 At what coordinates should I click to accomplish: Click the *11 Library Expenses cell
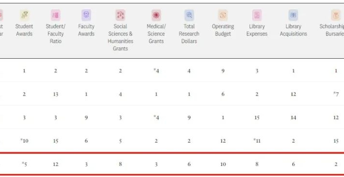click(x=257, y=141)
